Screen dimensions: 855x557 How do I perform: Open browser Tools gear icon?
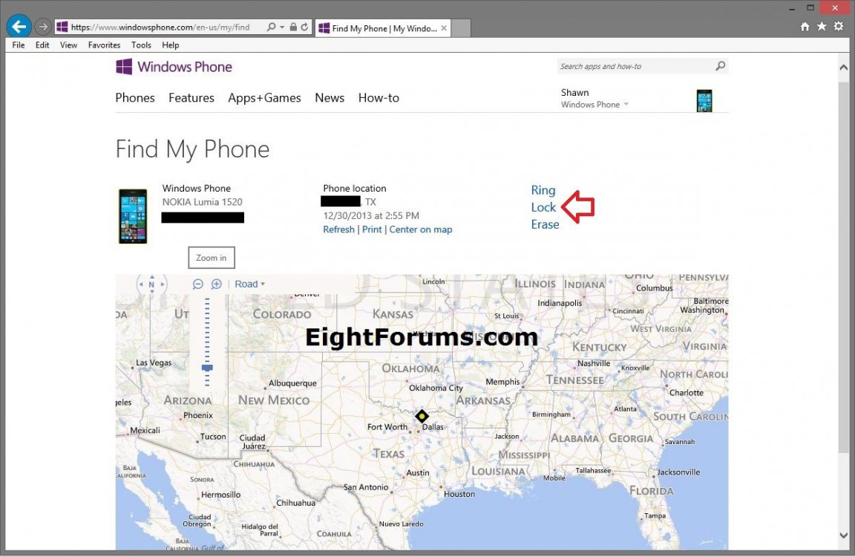click(839, 26)
